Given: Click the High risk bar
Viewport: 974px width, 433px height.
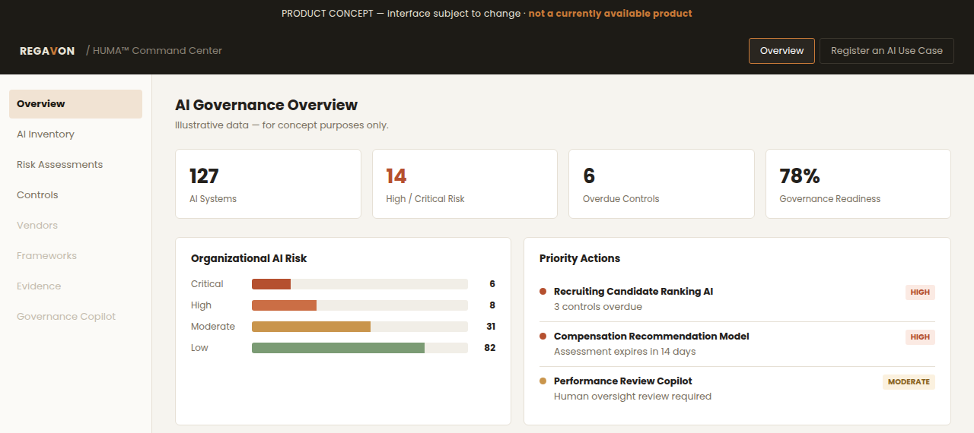Looking at the screenshot, I should [x=360, y=305].
